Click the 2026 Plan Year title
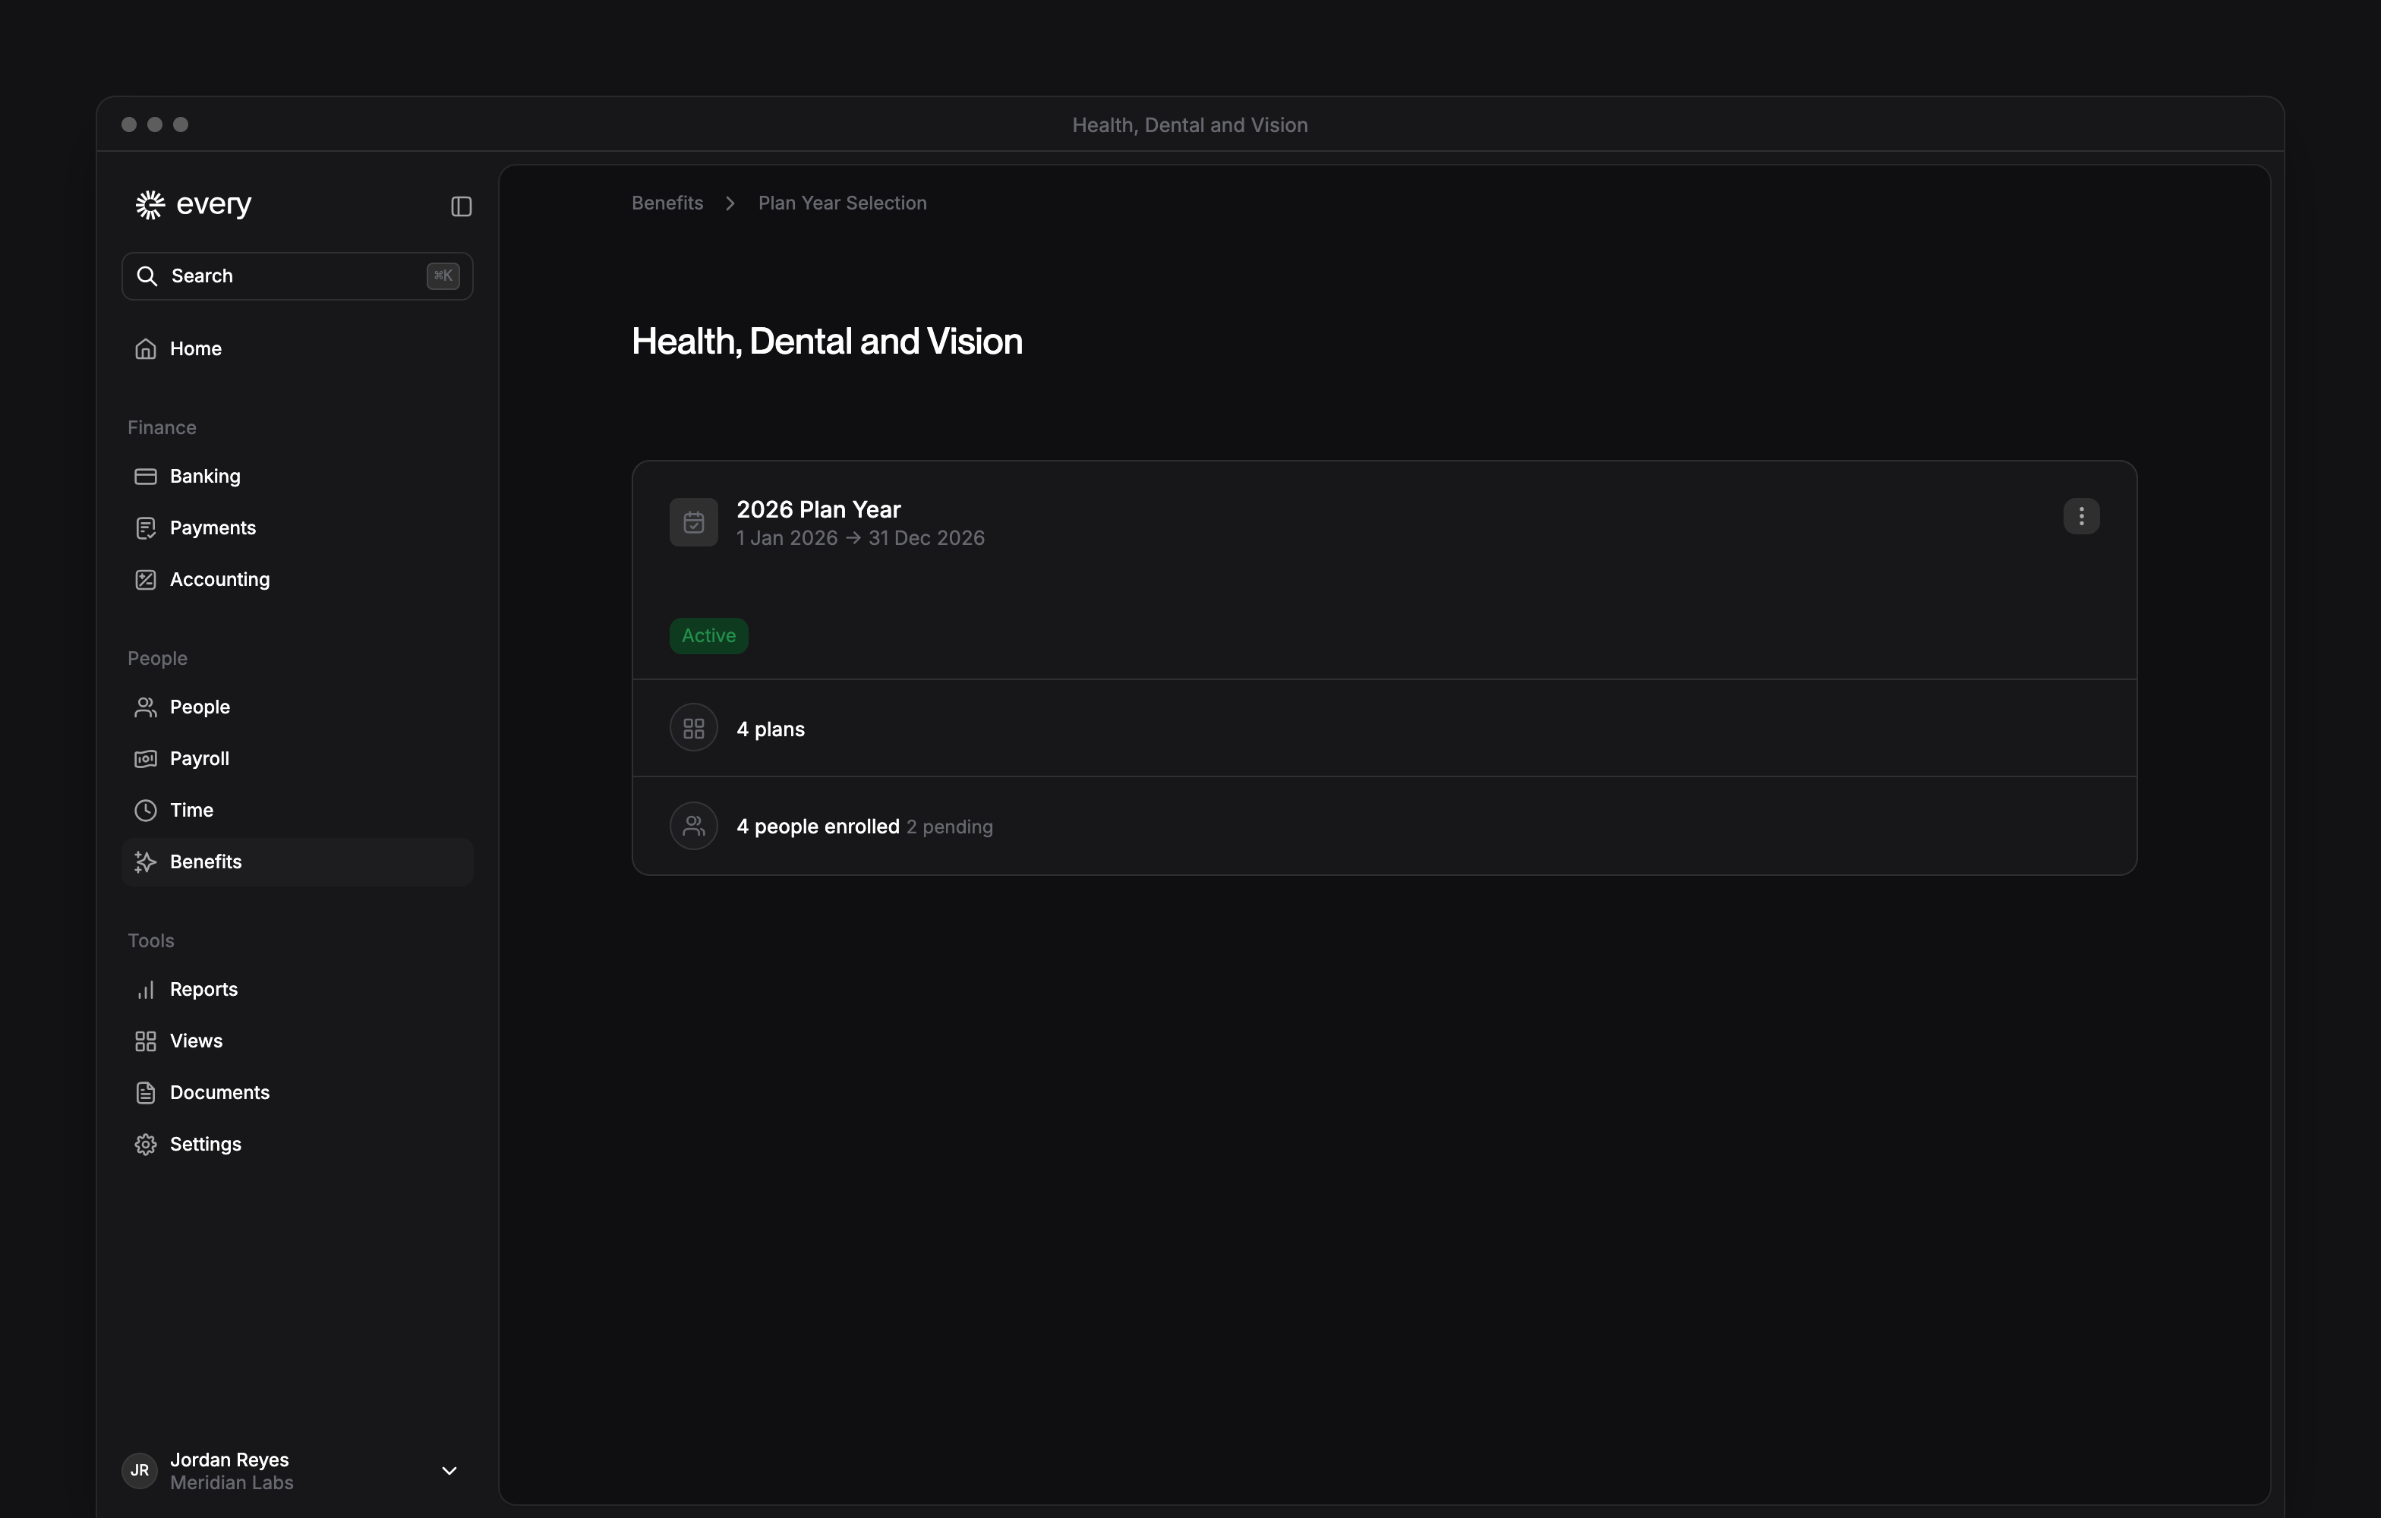 coord(818,509)
